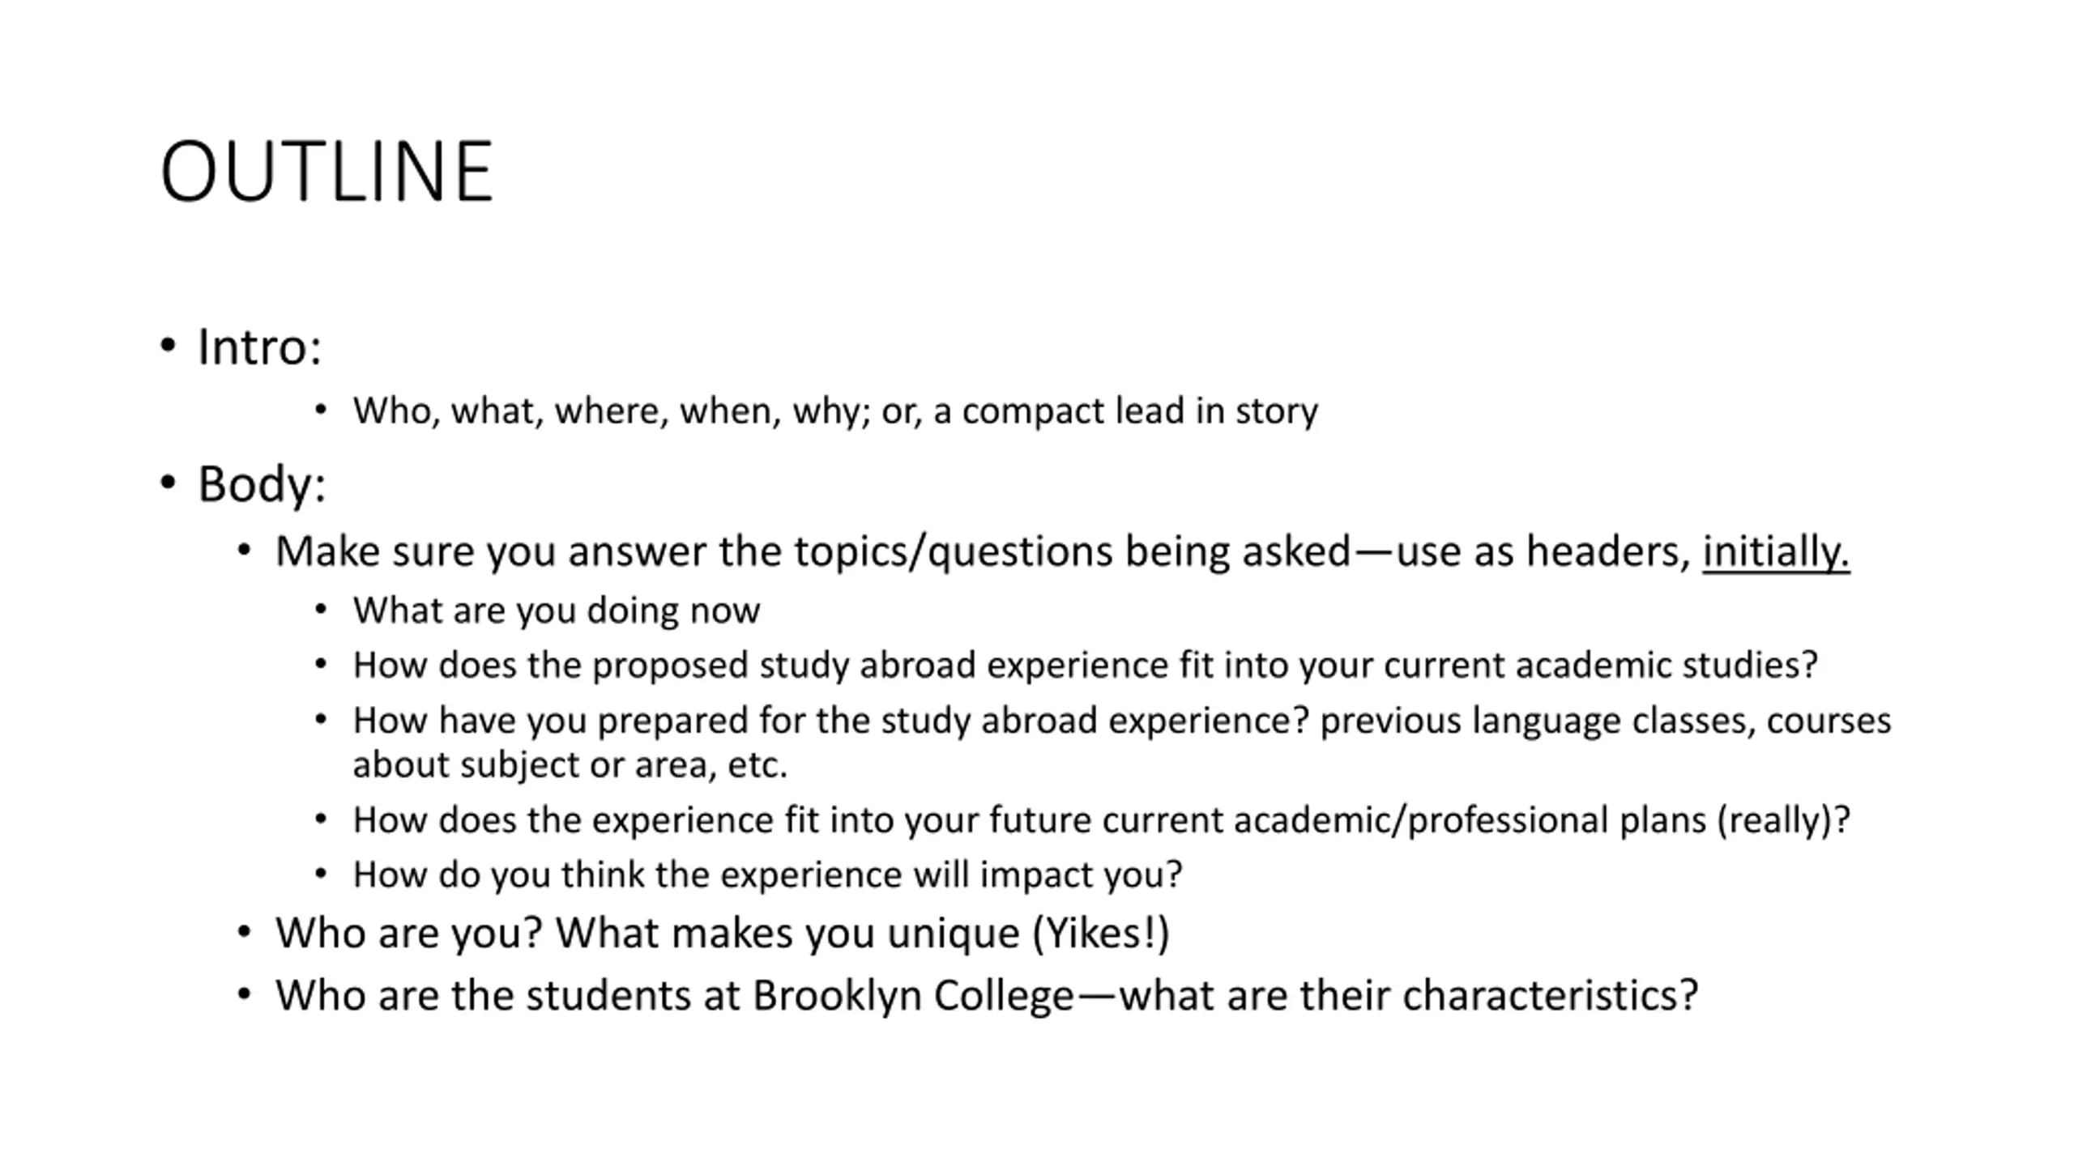2074x1166 pixels.
Task: Click "what are their characteristics?" text
Action: click(x=1408, y=995)
